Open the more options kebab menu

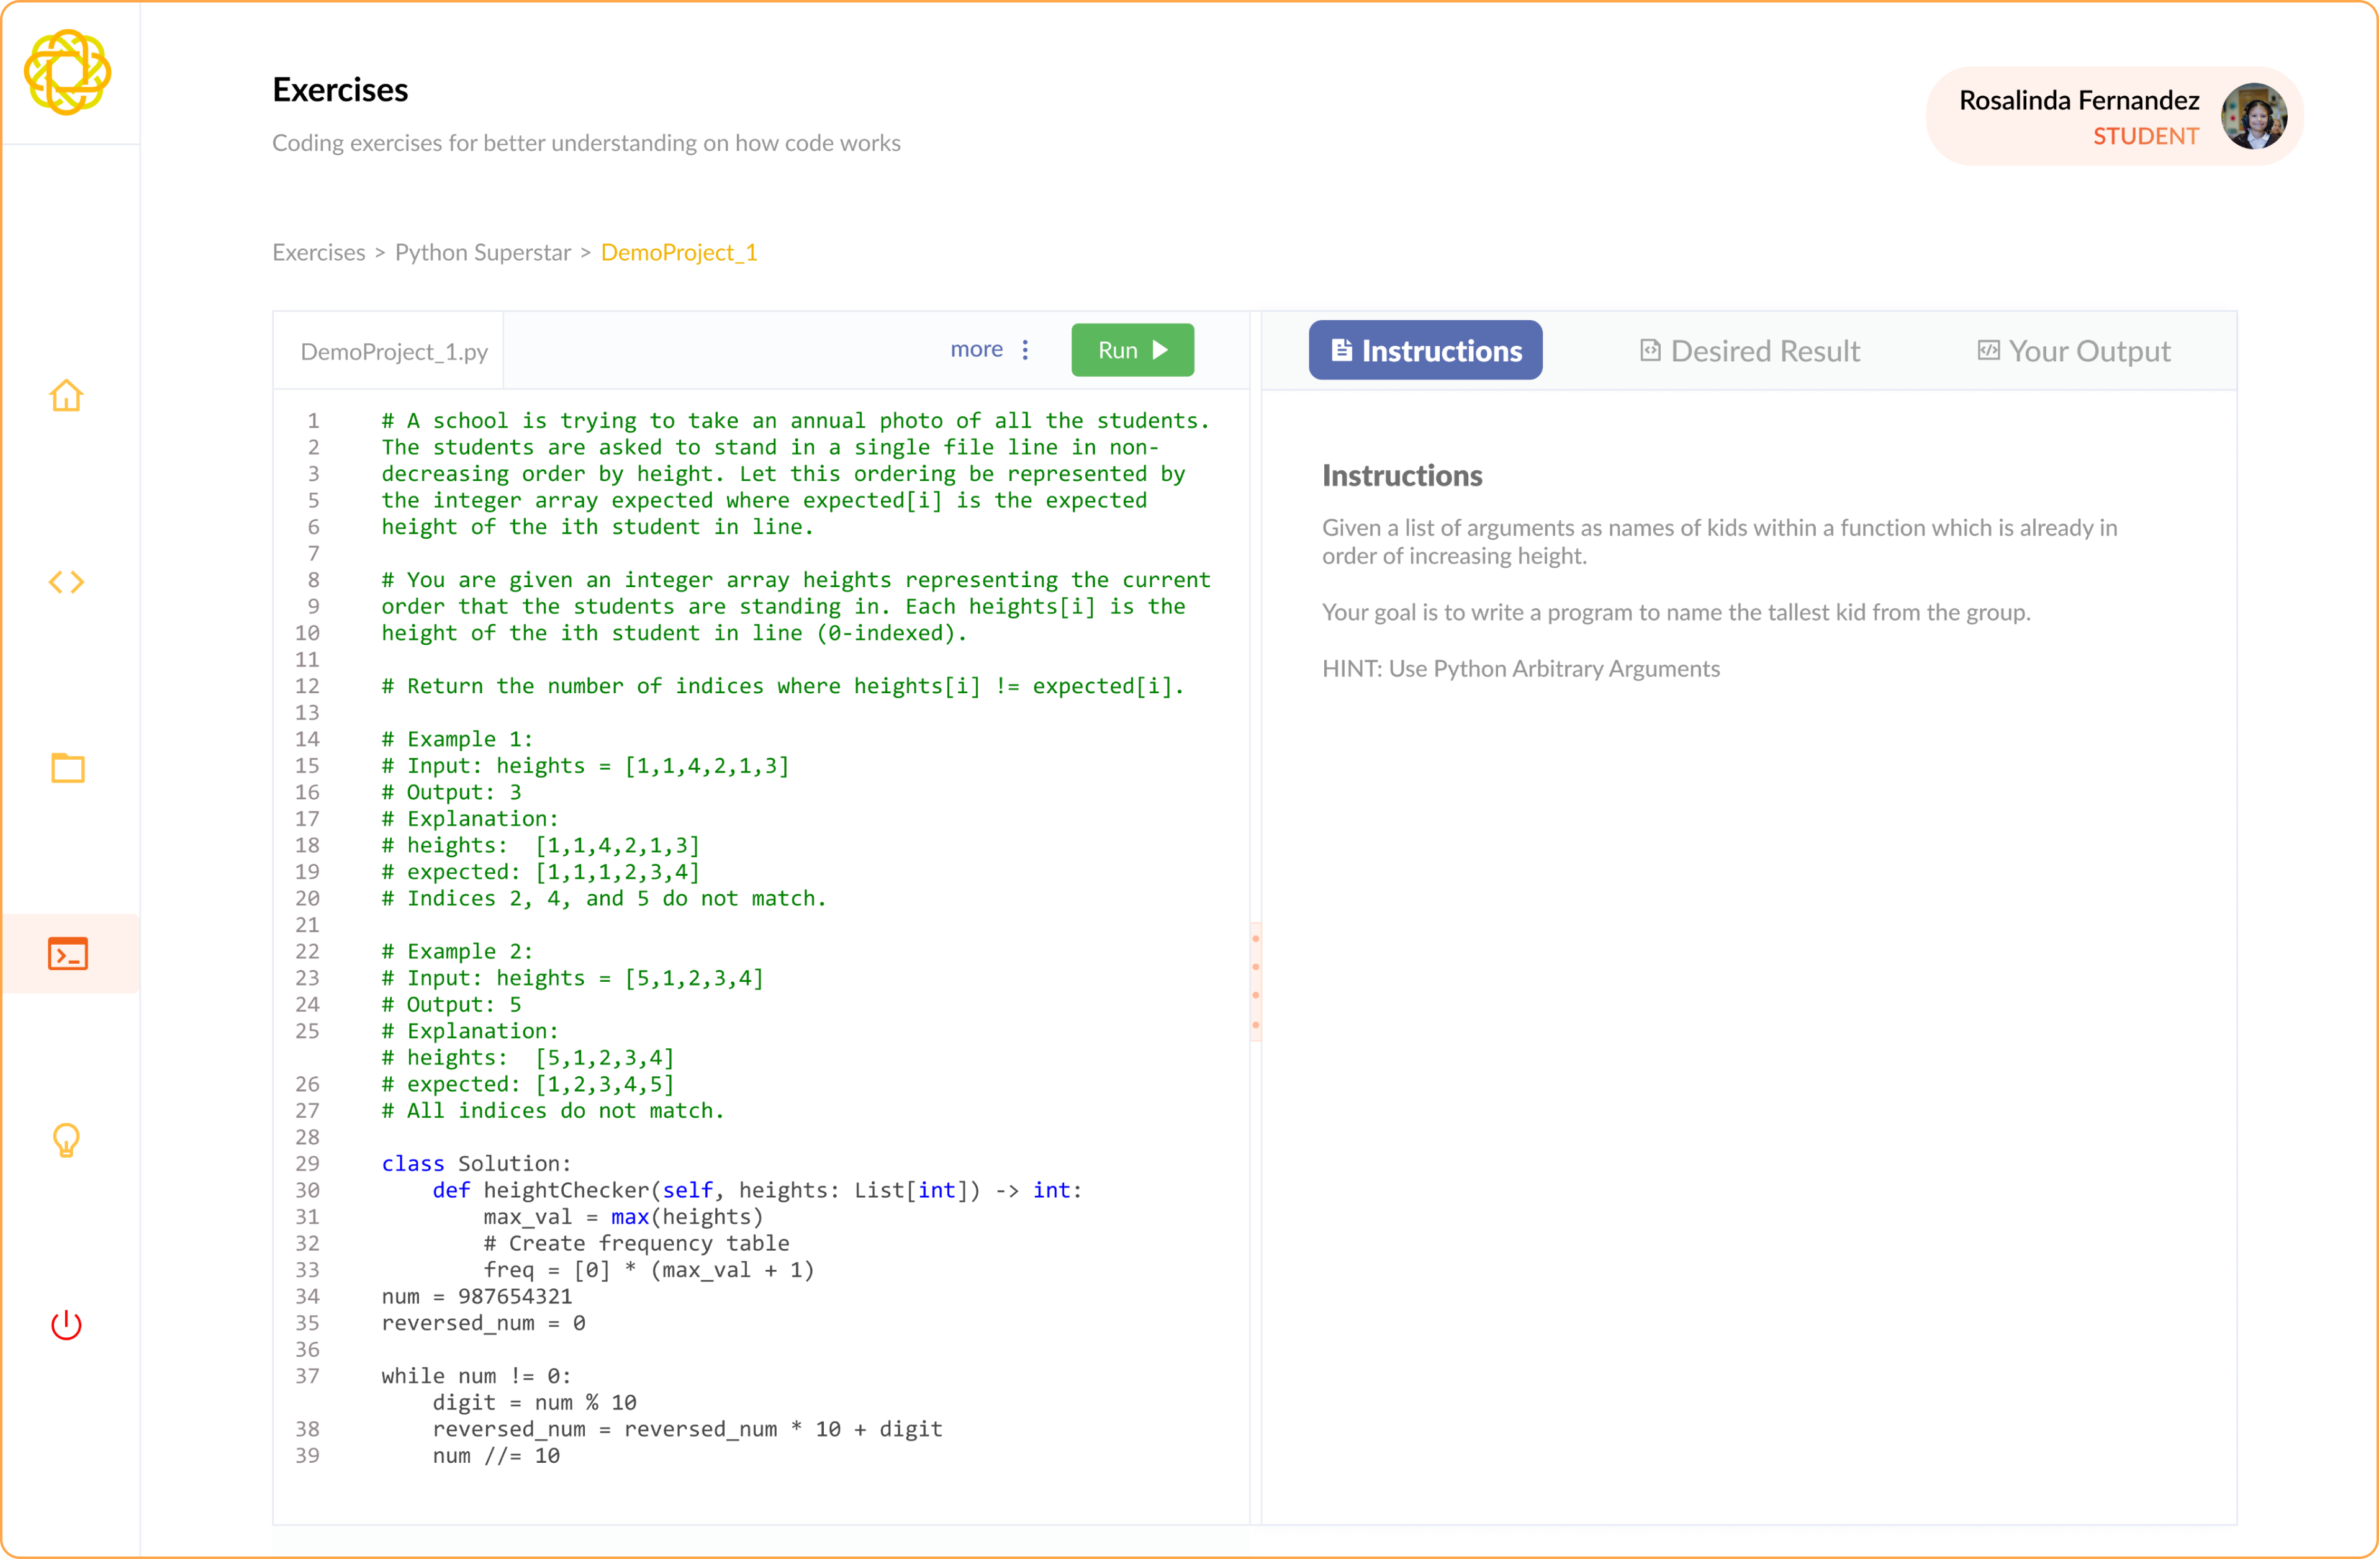pos(1024,350)
